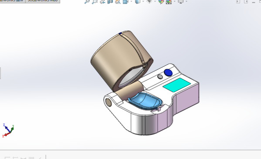The height and width of the screenshot is (159, 261).
Task: Expand the Apply Scene dropdown arrow
Action: (x=174, y=1)
